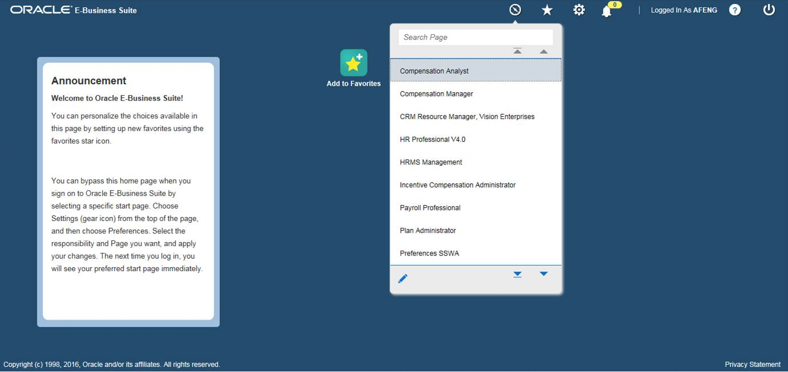Image resolution: width=788 pixels, height=372 pixels.
Task: Click the Oracle E-Business Suite logo
Action: click(x=74, y=10)
